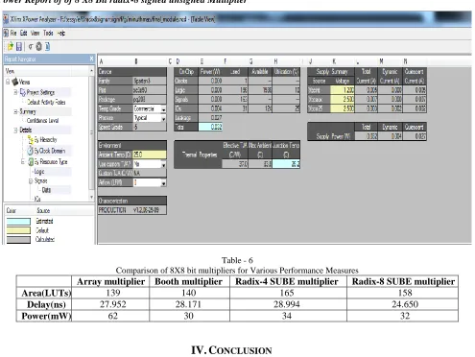The height and width of the screenshot is (357, 475).
Task: Click the IV. Conclusion heading
Action: tap(231, 350)
